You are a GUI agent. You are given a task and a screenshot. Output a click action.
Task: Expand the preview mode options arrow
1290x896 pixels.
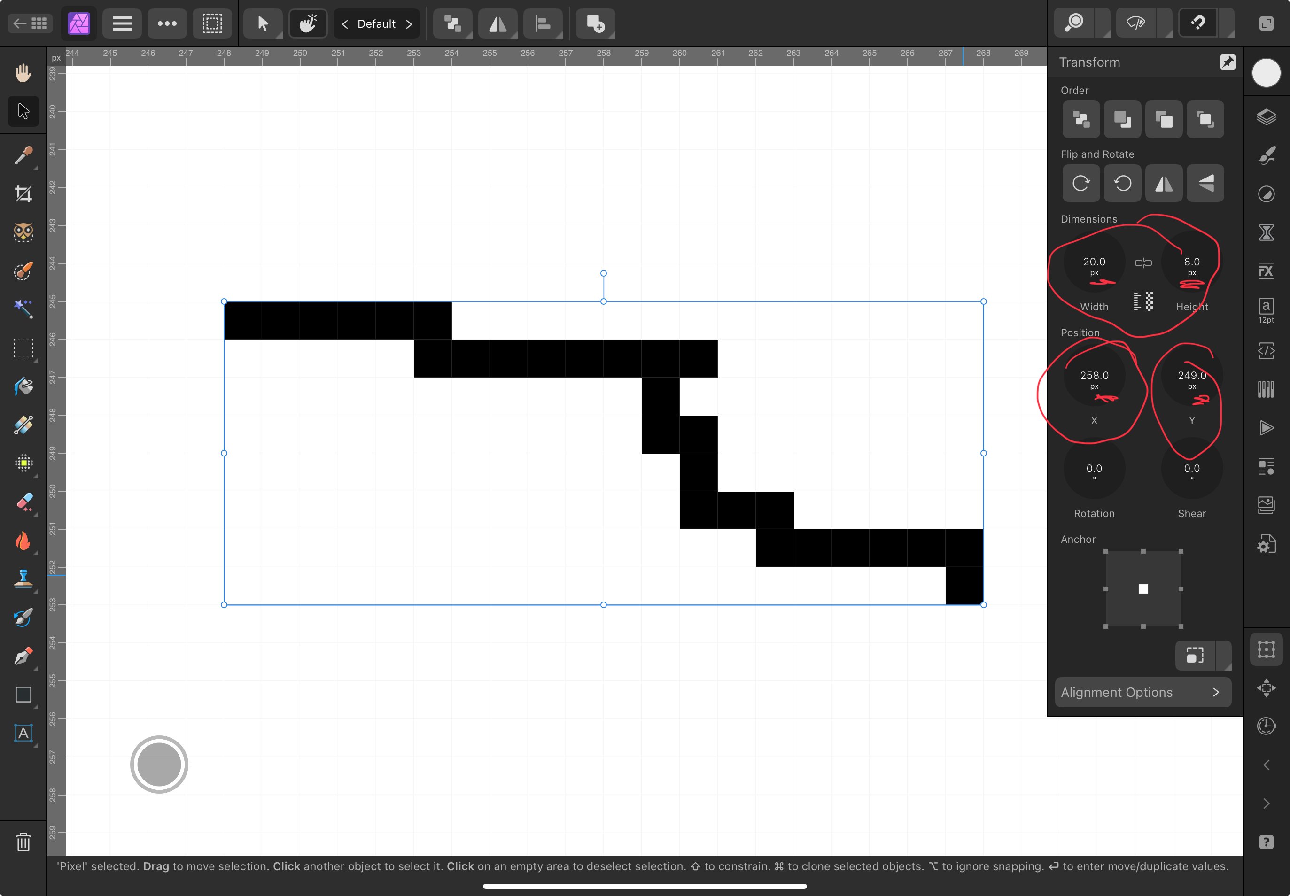point(1165,23)
